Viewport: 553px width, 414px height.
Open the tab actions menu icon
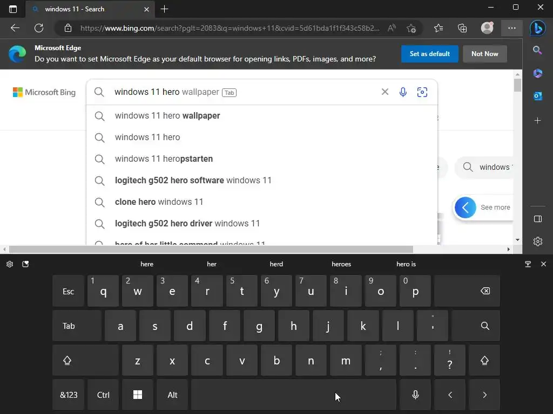click(13, 9)
